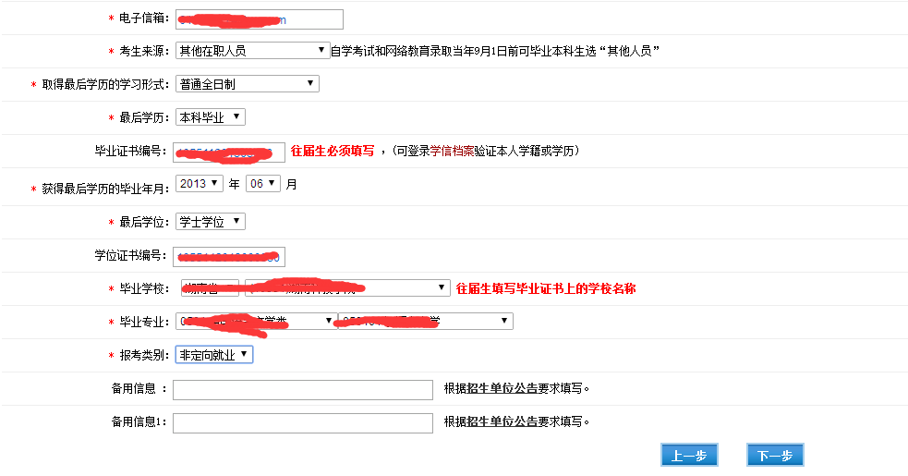
Task: Open the 最后学历 dropdown showing 本科毕业
Action: [211, 117]
